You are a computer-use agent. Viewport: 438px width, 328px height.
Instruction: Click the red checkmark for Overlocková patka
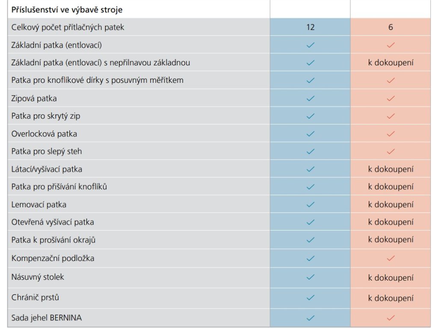point(391,134)
